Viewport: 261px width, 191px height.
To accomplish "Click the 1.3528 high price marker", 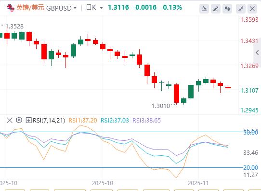I will pyautogui.click(x=14, y=26).
